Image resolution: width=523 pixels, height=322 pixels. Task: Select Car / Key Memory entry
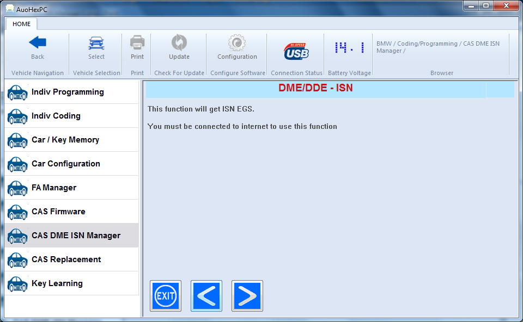pyautogui.click(x=72, y=140)
